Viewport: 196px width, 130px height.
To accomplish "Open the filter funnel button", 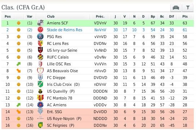I will tap(188, 8).
